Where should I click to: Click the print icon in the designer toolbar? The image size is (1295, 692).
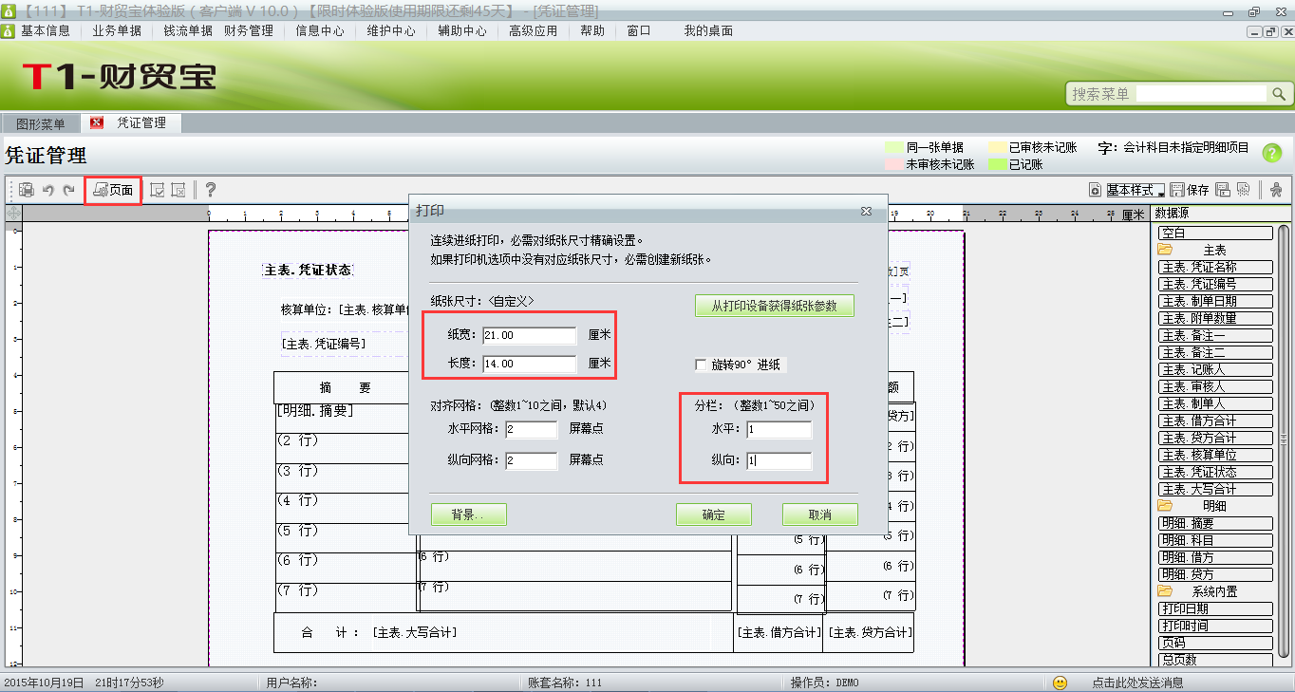pyautogui.click(x=27, y=190)
